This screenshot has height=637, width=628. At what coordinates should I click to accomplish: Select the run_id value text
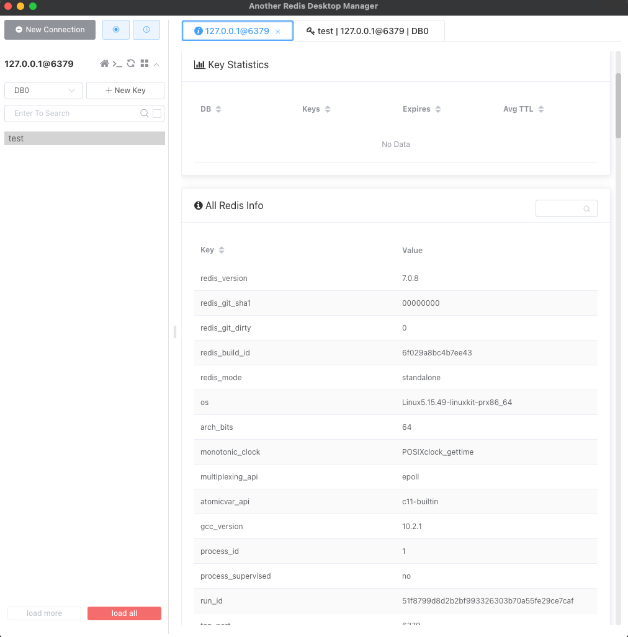488,601
